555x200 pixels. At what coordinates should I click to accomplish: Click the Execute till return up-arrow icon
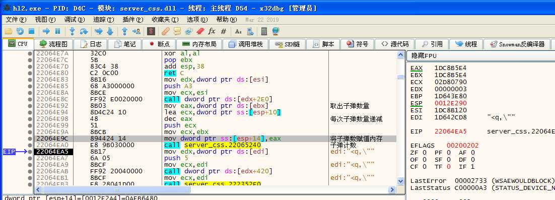coord(124,31)
